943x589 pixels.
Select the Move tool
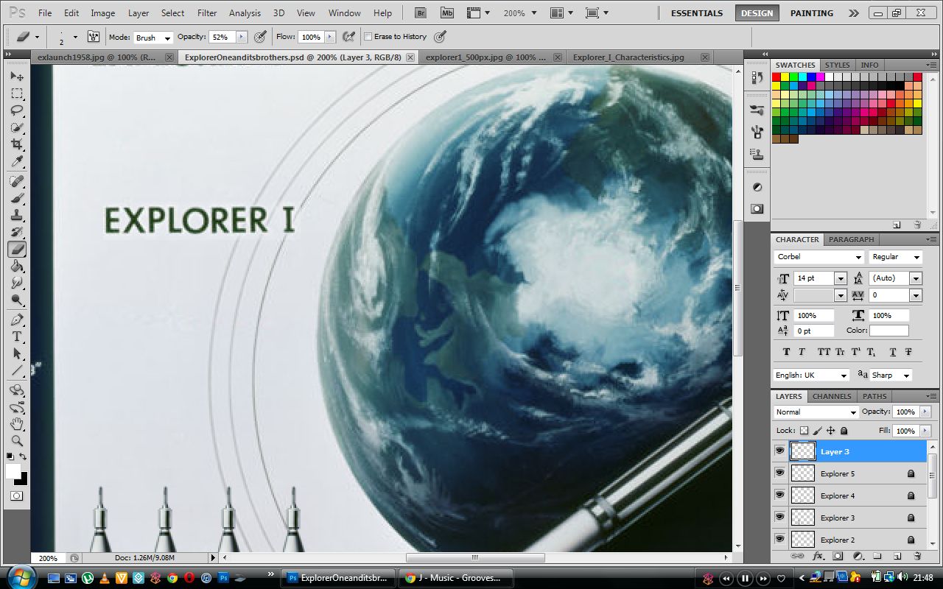pos(17,77)
